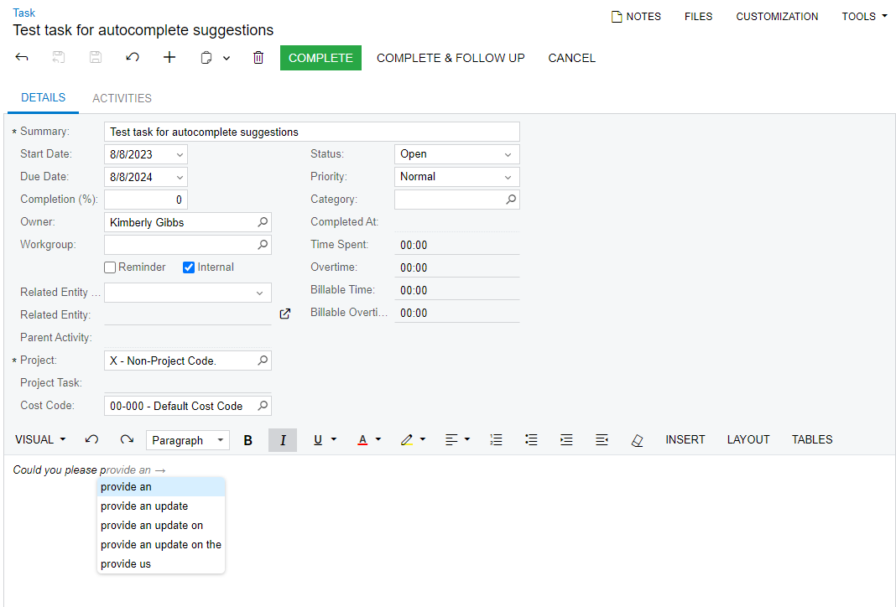Click the Owner field search magnifier
The height and width of the screenshot is (607, 896).
pyautogui.click(x=263, y=222)
